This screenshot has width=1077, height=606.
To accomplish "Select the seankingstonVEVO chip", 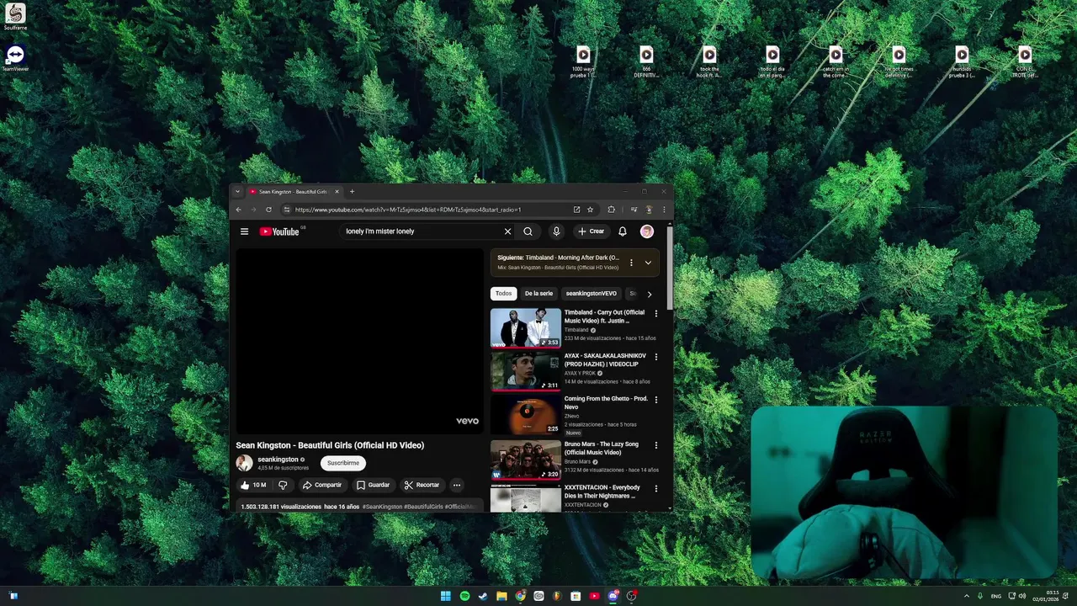I will tap(592, 294).
